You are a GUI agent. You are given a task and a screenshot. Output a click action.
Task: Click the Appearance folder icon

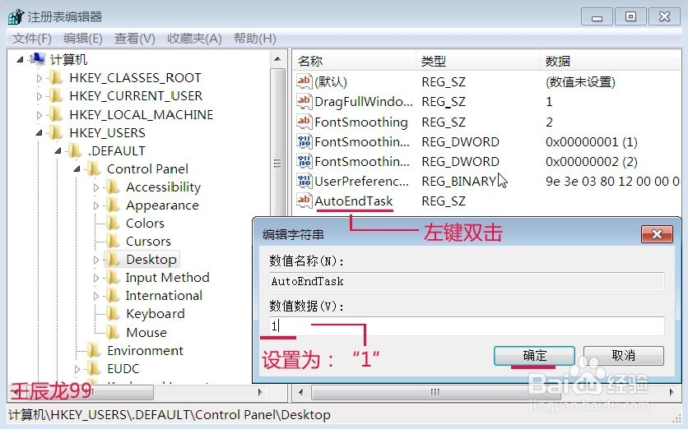113,205
